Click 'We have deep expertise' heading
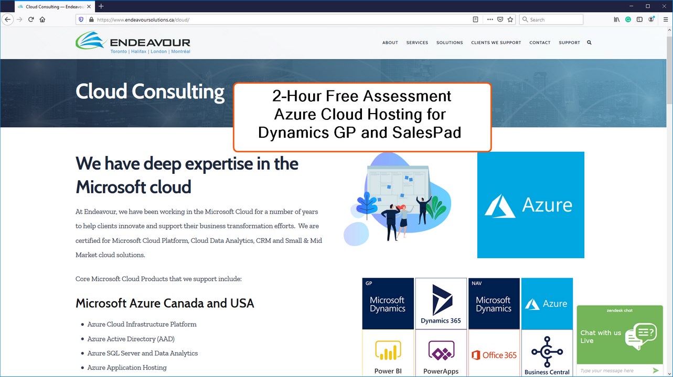 [x=187, y=175]
